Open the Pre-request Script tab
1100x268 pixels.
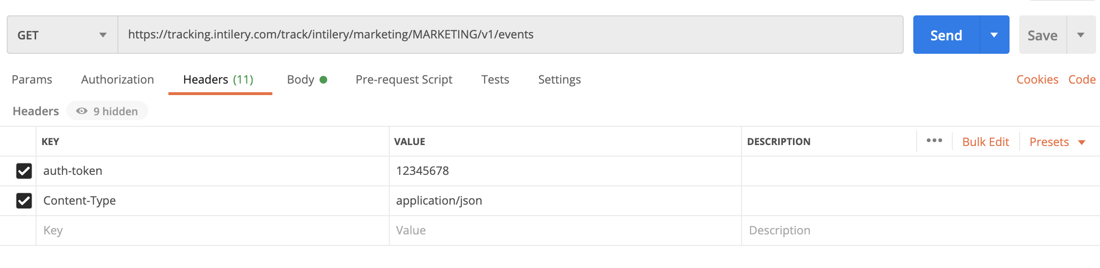pos(404,79)
